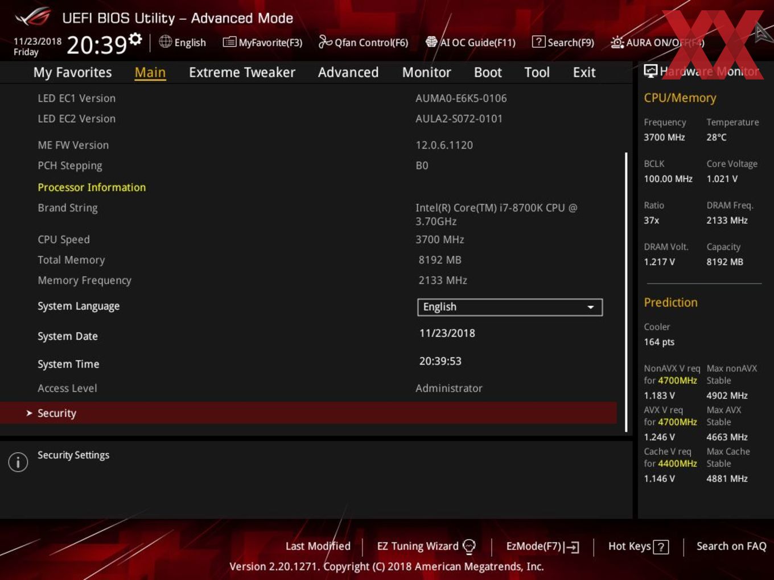Click the clock settings gear icon
This screenshot has height=580, width=774.
click(135, 39)
